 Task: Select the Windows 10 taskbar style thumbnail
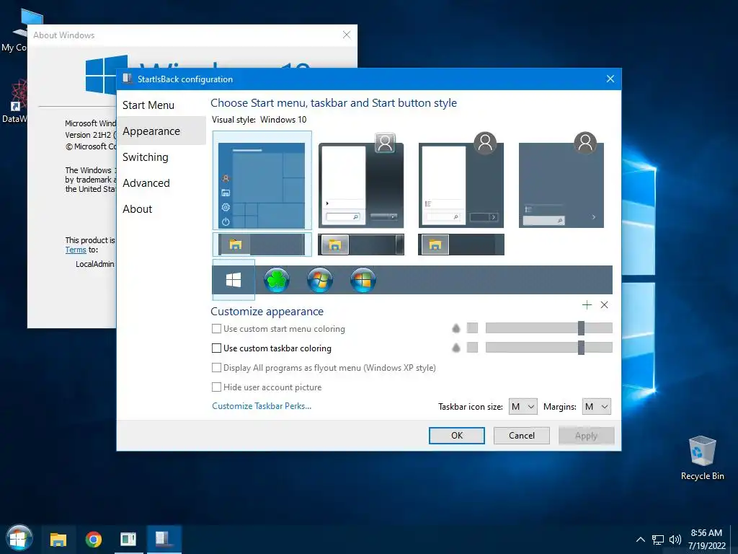(x=262, y=245)
